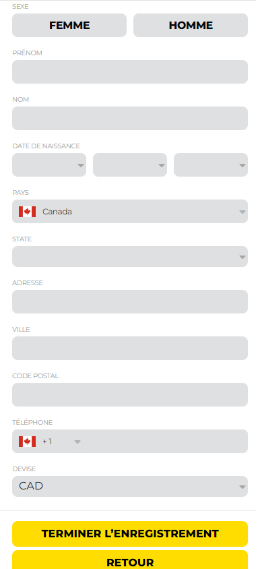Open the CAD currency dropdown
Screen dimensions: 258x569
click(130, 487)
